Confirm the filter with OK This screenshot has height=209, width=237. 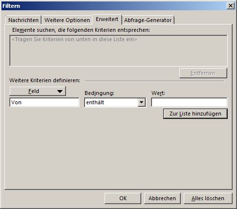(x=123, y=198)
